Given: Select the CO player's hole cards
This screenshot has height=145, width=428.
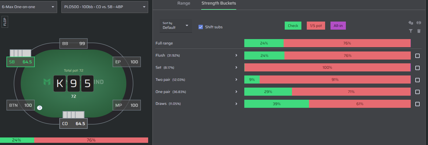Looking at the screenshot, I should point(74,115).
